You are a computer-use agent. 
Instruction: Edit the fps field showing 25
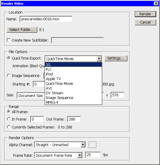(93, 155)
